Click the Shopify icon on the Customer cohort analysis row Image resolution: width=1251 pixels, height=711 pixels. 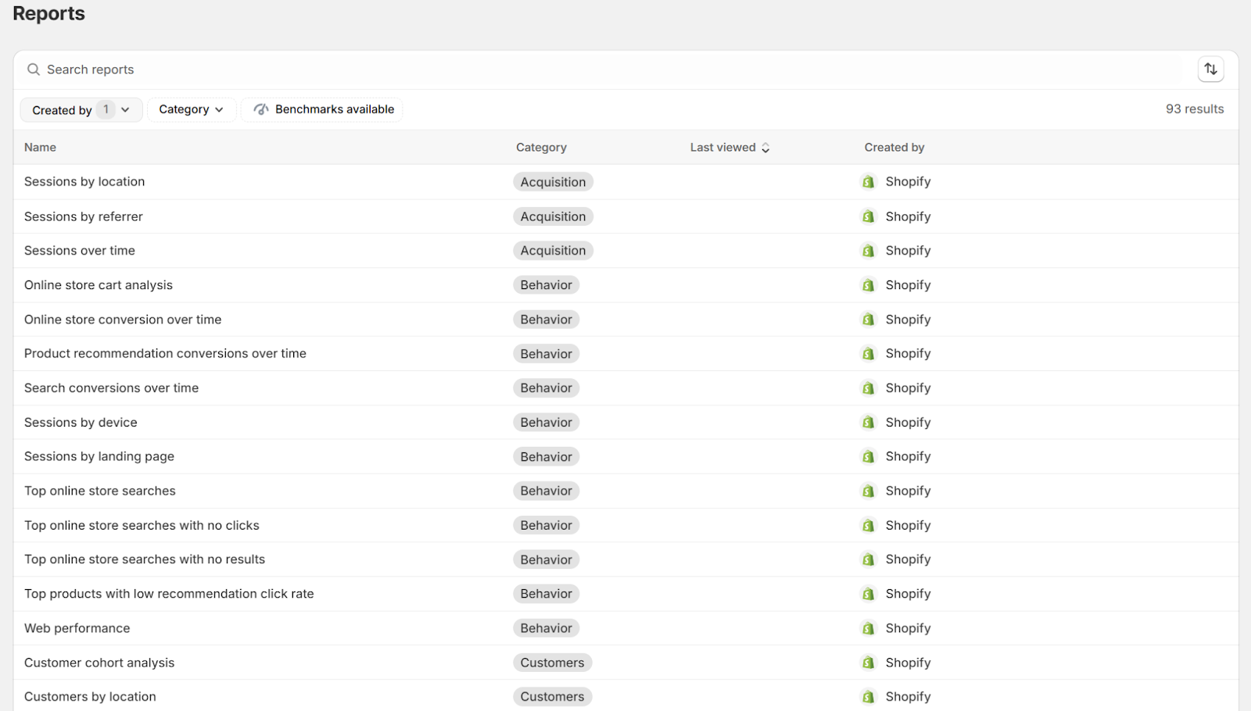[869, 662]
